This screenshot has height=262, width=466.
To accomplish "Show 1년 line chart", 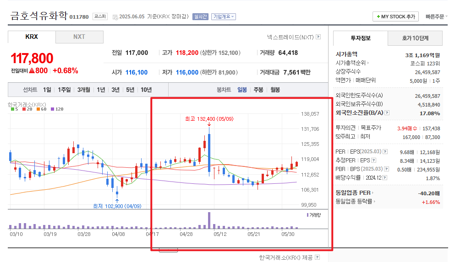I will coord(101,90).
